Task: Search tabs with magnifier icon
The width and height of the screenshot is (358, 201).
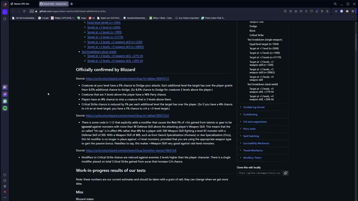Action: (x=335, y=4)
